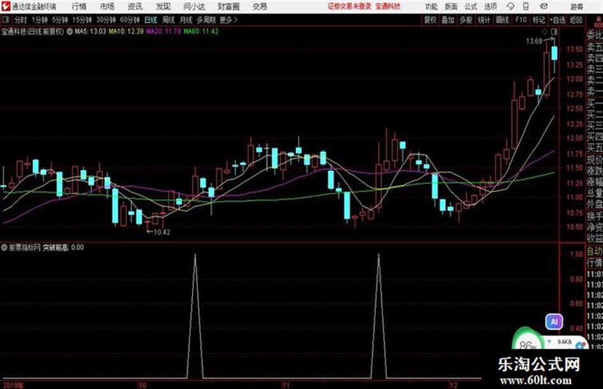This screenshot has width=603, height=389.
Task: Expand the main chart indicator dropdown arrow
Action: (x=70, y=31)
